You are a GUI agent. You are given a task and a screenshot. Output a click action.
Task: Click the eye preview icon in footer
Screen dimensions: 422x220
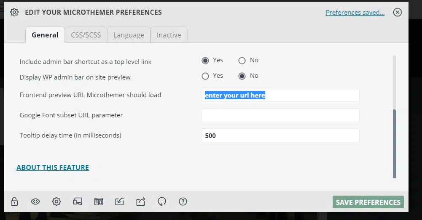pos(35,202)
